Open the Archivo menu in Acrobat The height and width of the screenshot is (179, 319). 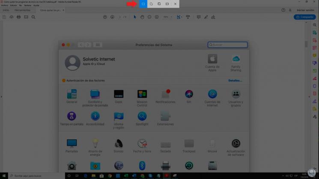[x=4, y=5]
